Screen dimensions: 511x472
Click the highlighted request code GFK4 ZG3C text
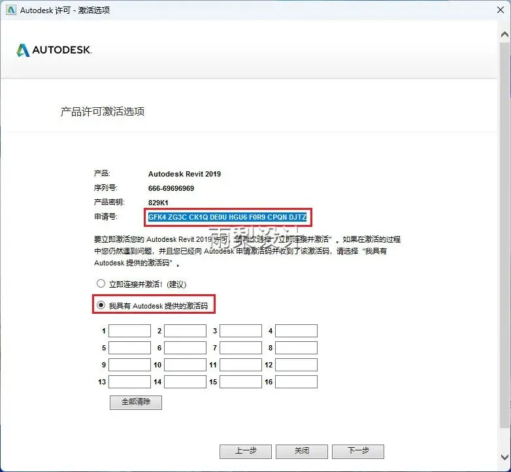tap(227, 217)
